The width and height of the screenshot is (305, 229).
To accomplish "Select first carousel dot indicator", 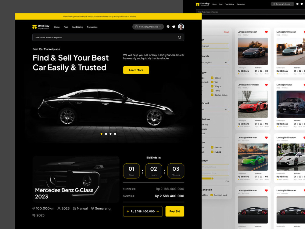I will [x=101, y=134].
